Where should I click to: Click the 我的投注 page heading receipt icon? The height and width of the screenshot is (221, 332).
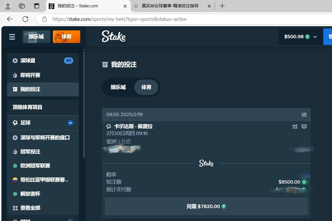(x=105, y=65)
